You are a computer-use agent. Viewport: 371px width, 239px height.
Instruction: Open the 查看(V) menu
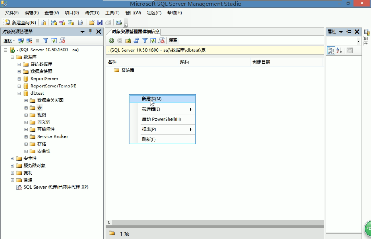51,13
